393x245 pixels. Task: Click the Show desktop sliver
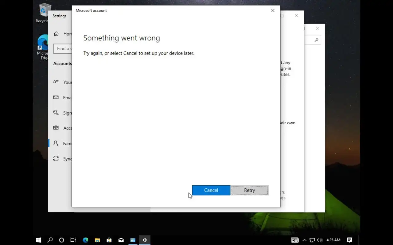click(x=359, y=240)
